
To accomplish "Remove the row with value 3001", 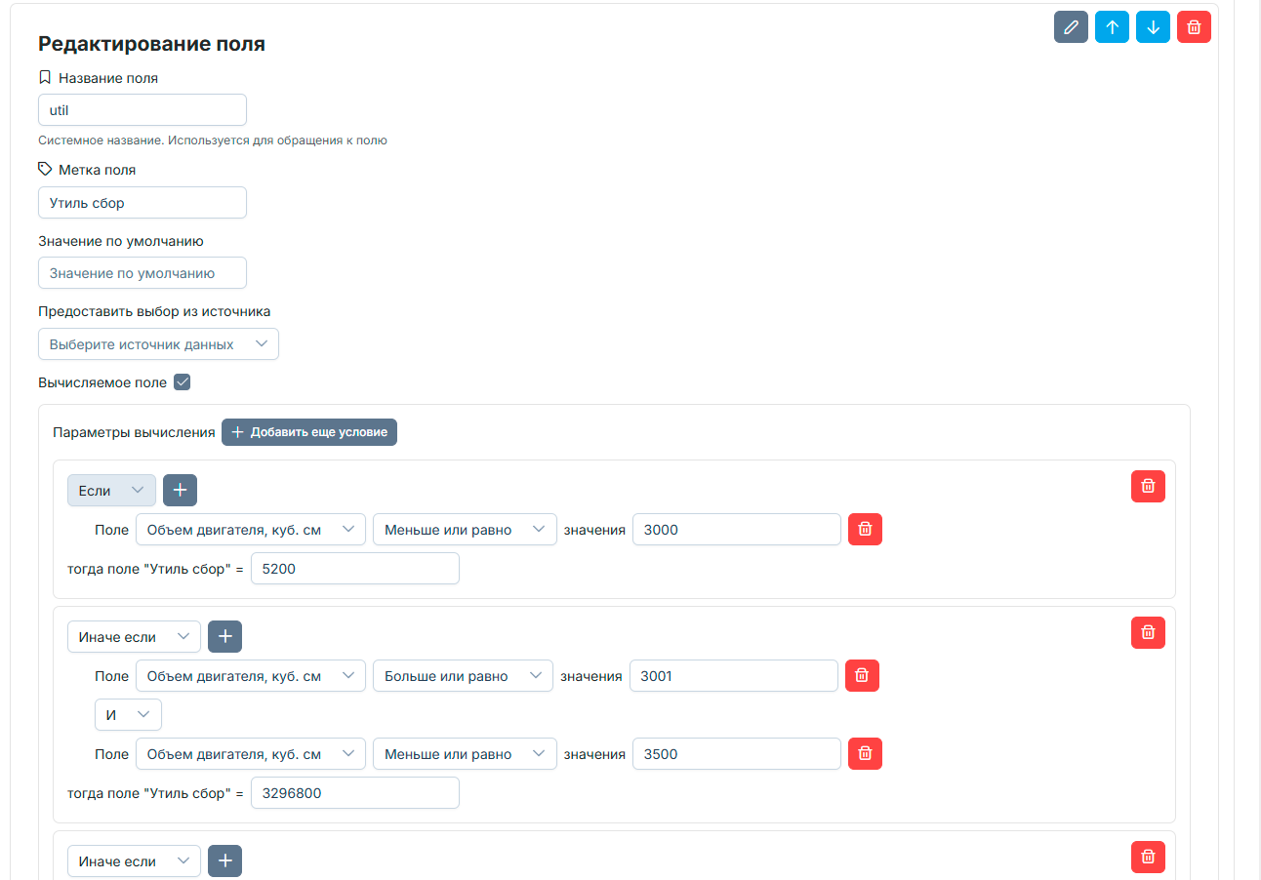I will (862, 675).
